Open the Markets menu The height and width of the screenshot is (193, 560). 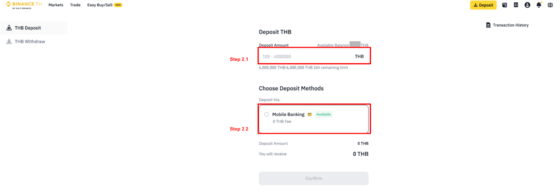point(56,5)
